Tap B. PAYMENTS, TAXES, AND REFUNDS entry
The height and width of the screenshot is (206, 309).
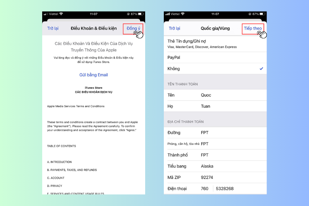click(72, 170)
